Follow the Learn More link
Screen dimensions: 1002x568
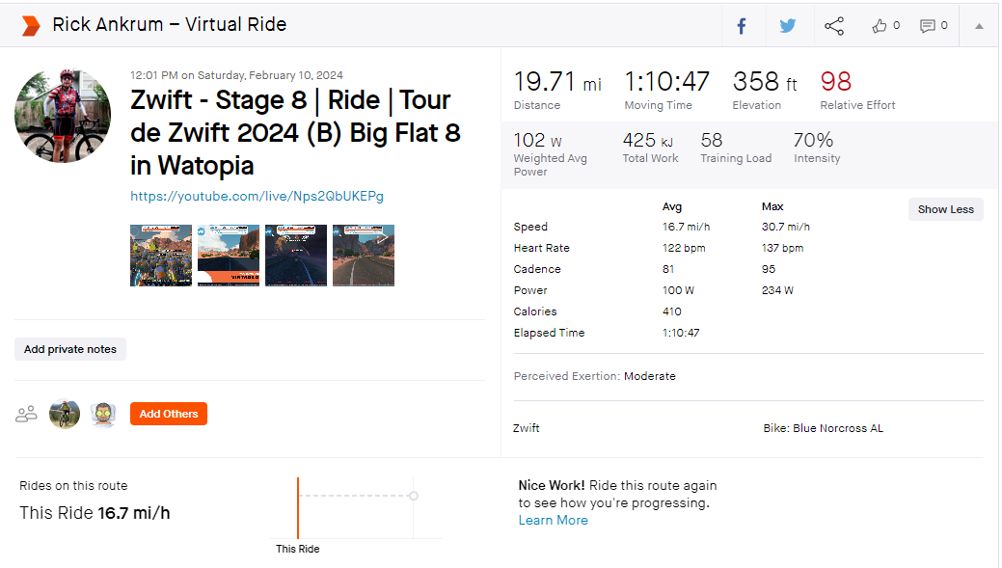tap(554, 520)
